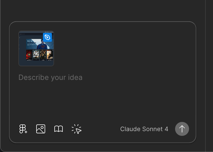Open the attached movie site screenshot thumbnail
Viewport: 213px width, 152px height.
point(36,48)
